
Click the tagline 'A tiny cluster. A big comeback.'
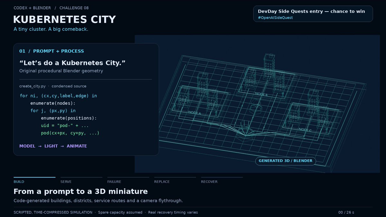point(51,29)
